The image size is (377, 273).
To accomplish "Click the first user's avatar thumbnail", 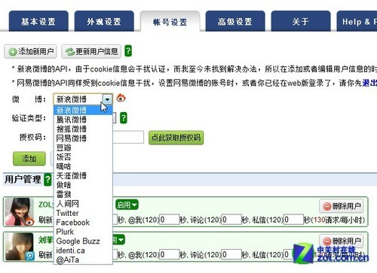I will [20, 212].
